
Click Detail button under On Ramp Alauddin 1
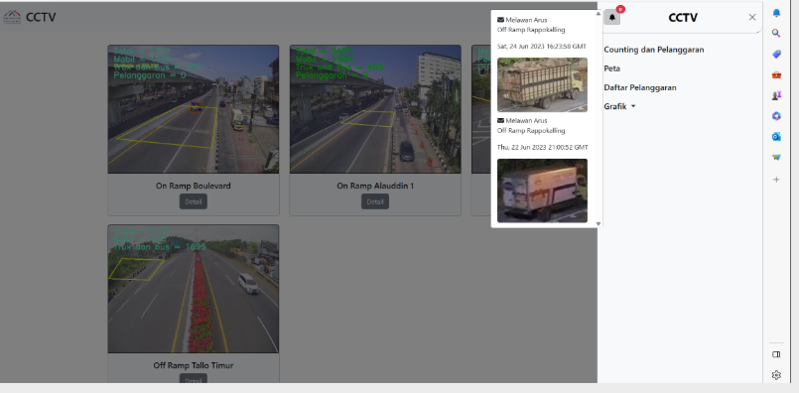pyautogui.click(x=375, y=201)
